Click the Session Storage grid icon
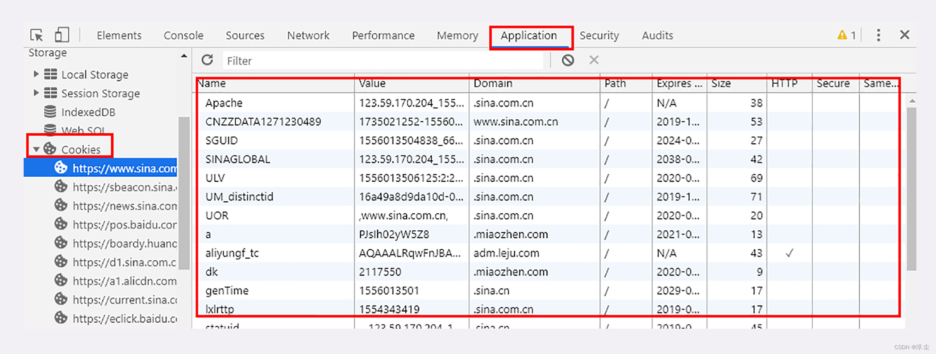Viewport: 936px width, 354px height. click(x=50, y=93)
